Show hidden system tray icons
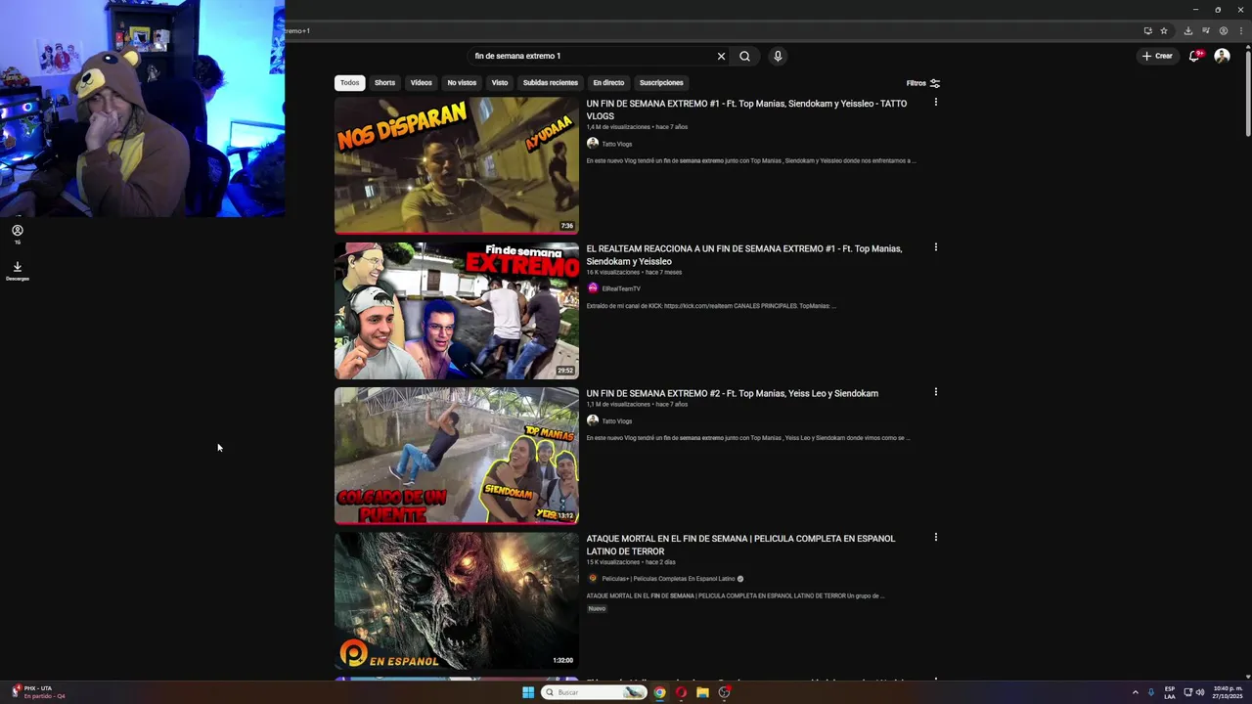The height and width of the screenshot is (704, 1252). click(x=1135, y=692)
